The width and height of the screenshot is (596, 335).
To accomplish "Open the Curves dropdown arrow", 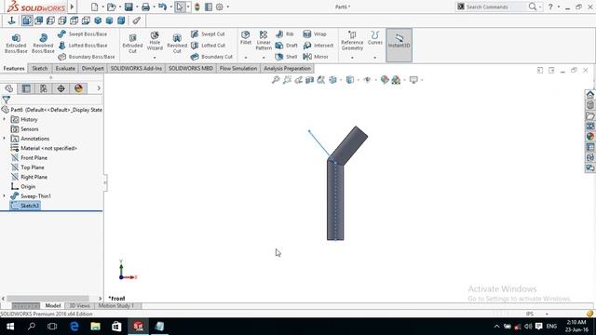I will 374,58.
